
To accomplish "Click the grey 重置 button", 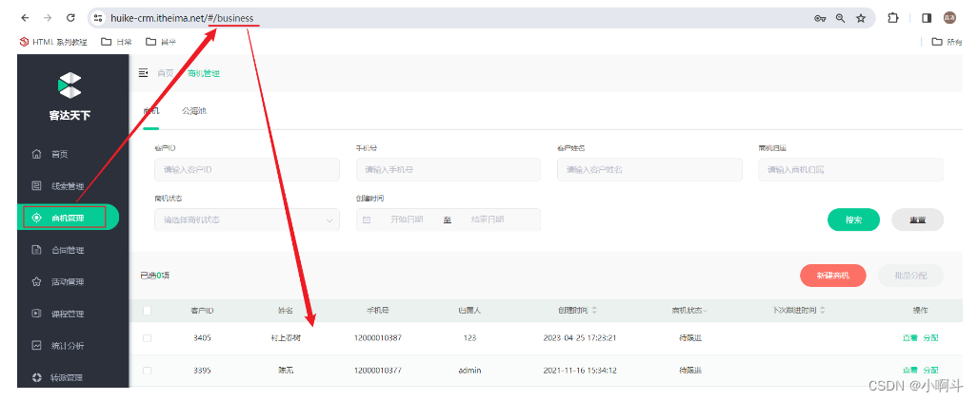I will coord(917,220).
